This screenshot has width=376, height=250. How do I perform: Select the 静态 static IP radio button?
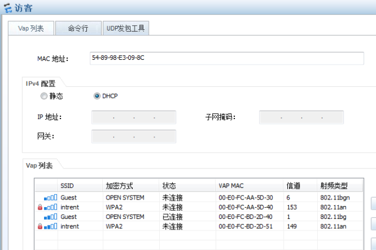(x=44, y=96)
